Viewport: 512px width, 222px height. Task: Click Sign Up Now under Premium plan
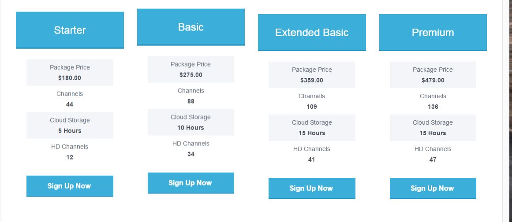click(433, 189)
